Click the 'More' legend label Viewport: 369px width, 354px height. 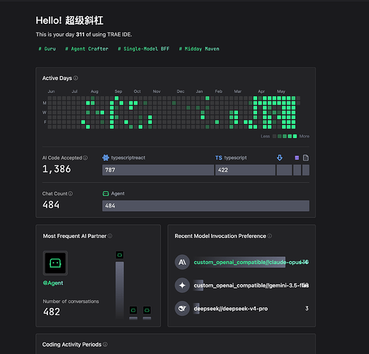(x=305, y=136)
